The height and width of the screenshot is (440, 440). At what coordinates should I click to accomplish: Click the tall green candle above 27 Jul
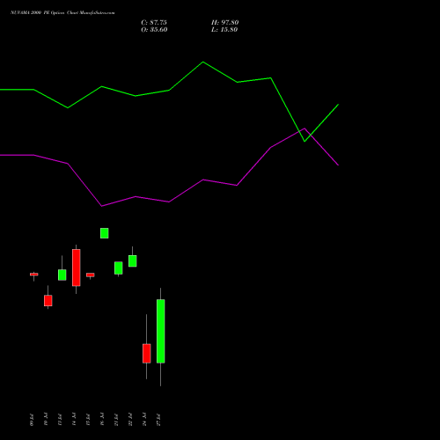pos(161,331)
